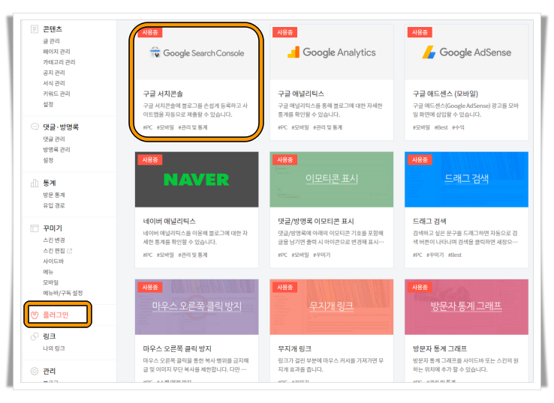Click the 링크 chain icon

pyautogui.click(x=35, y=336)
